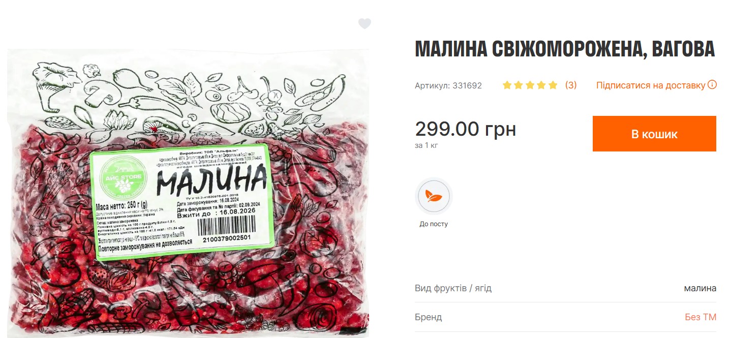Click the Бренд row label
730x338 pixels.
[428, 317]
